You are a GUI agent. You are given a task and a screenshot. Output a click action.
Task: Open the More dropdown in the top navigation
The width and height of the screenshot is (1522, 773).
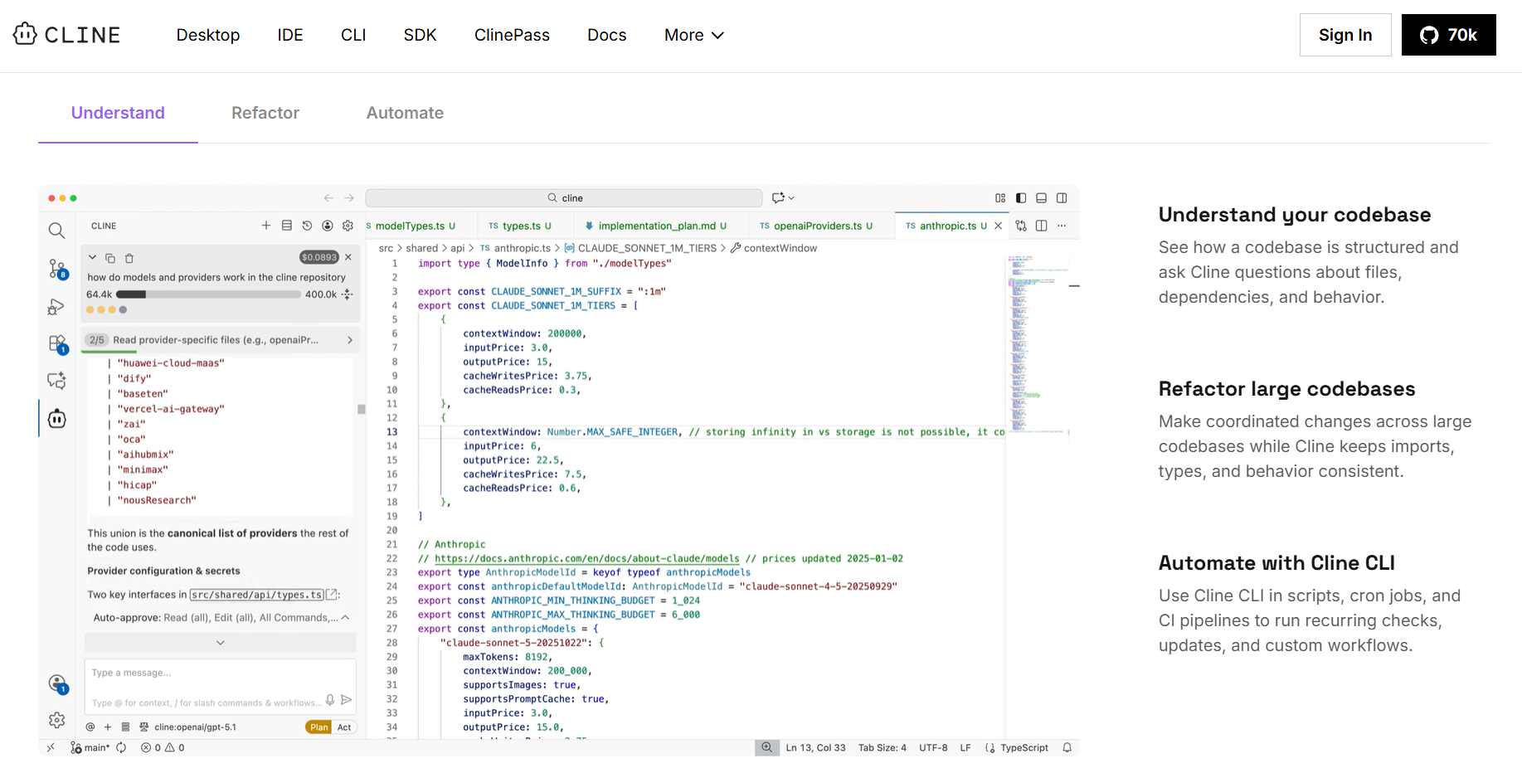[x=694, y=35]
